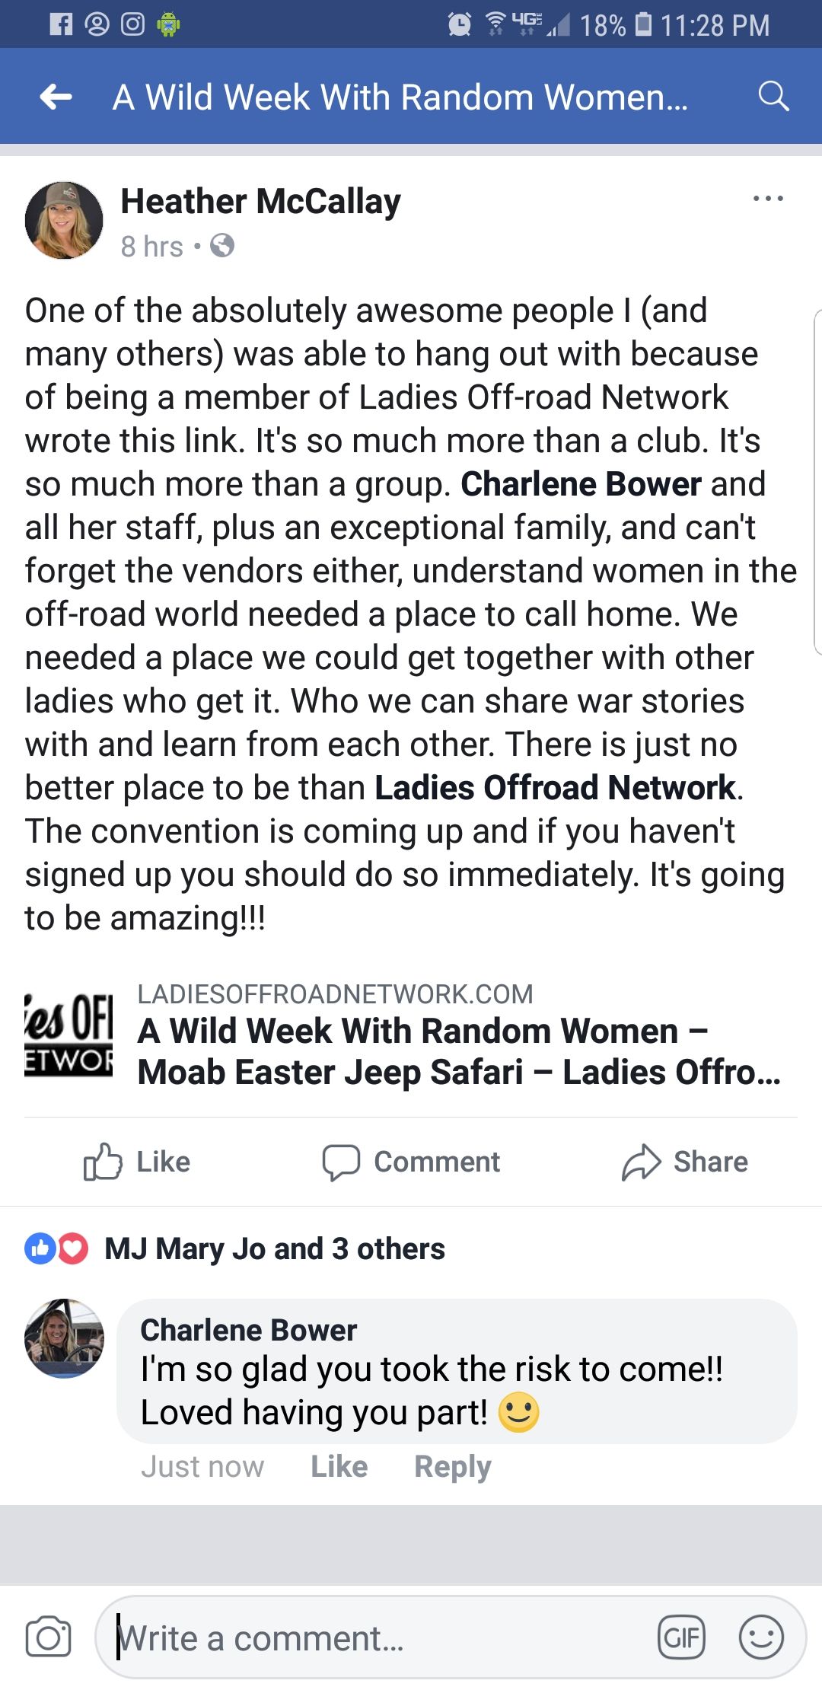Open the GIF picker icon
The height and width of the screenshot is (1690, 822).
(681, 1637)
